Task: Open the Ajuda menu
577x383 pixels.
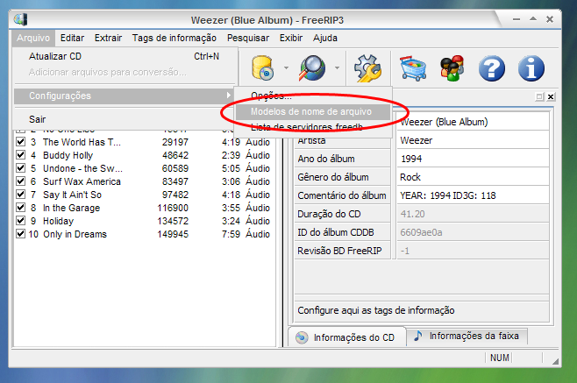Action: click(x=325, y=38)
